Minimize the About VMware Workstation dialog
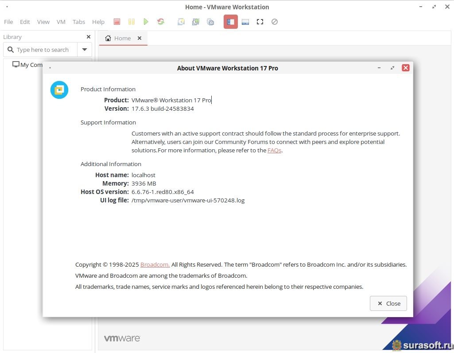 coord(379,68)
